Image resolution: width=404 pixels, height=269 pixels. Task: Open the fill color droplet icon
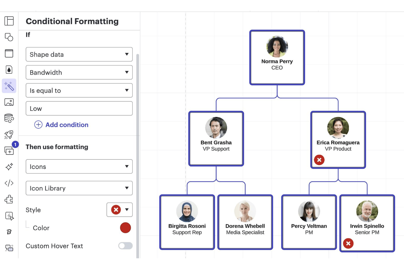[x=9, y=70]
